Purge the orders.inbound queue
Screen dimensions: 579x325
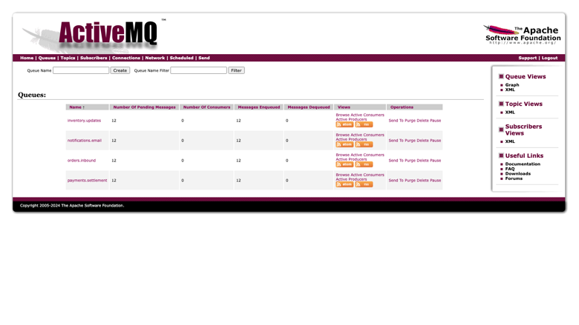pos(410,161)
